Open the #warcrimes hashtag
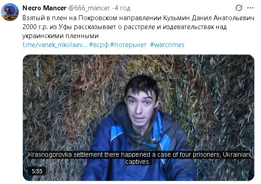This screenshot has height=184, width=261. 167,45
